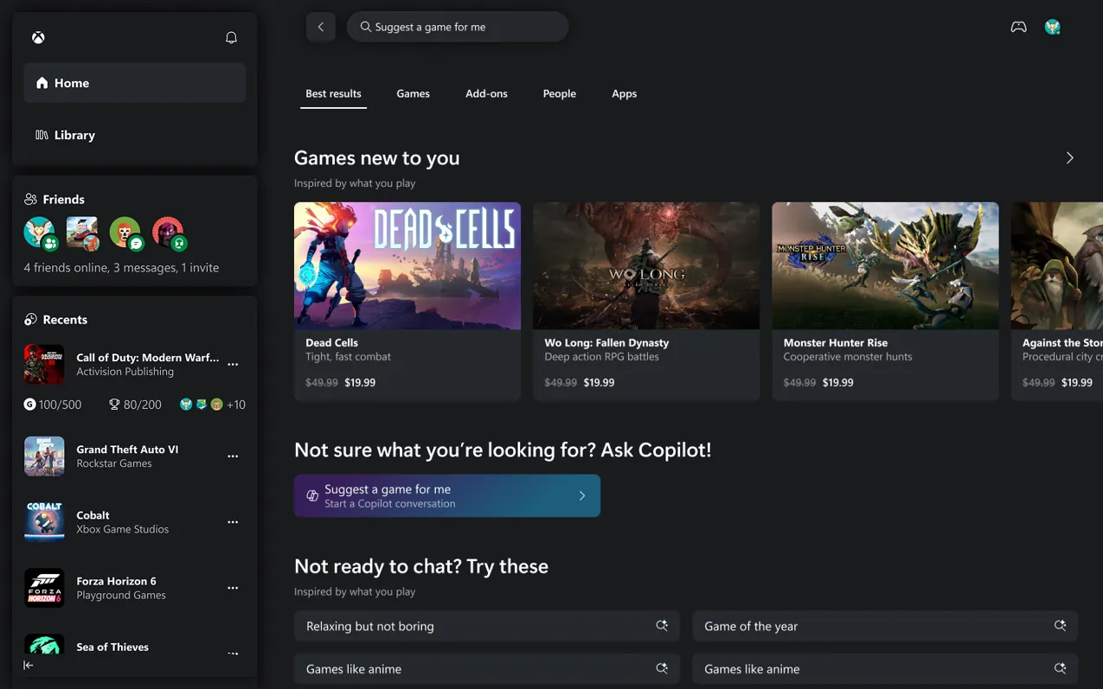Click the search icon for Relaxing but not boring
This screenshot has width=1103, height=689.
[x=662, y=626]
